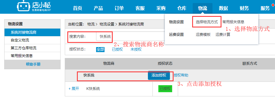Select 第三方仓库物流 in the sidebar
Image resolution: width=275 pixels, height=102 pixels.
tap(32, 48)
